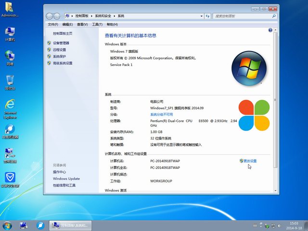Click in the 搜索控制面板 search field
The width and height of the screenshot is (308, 231).
(243, 16)
